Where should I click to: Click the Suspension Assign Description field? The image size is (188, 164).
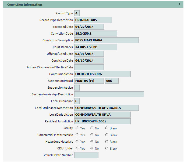(x=109, y=94)
